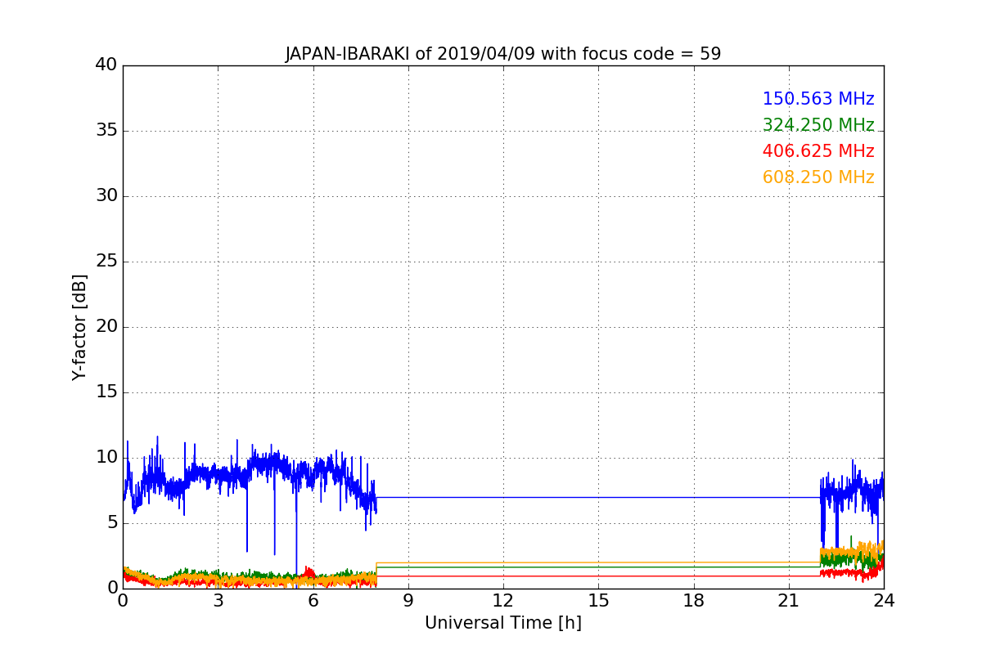
Task: Click the y-axis tick label 25
Action: tap(106, 262)
